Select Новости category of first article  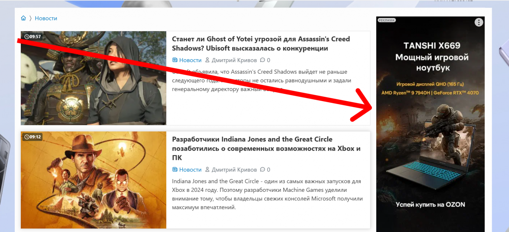click(x=190, y=60)
